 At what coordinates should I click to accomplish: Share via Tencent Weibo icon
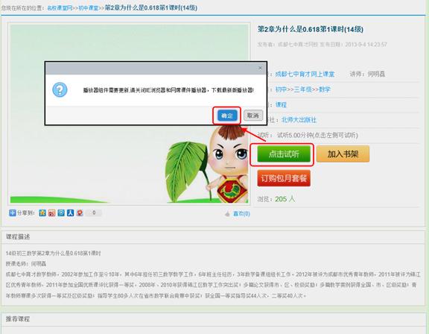(x=61, y=212)
